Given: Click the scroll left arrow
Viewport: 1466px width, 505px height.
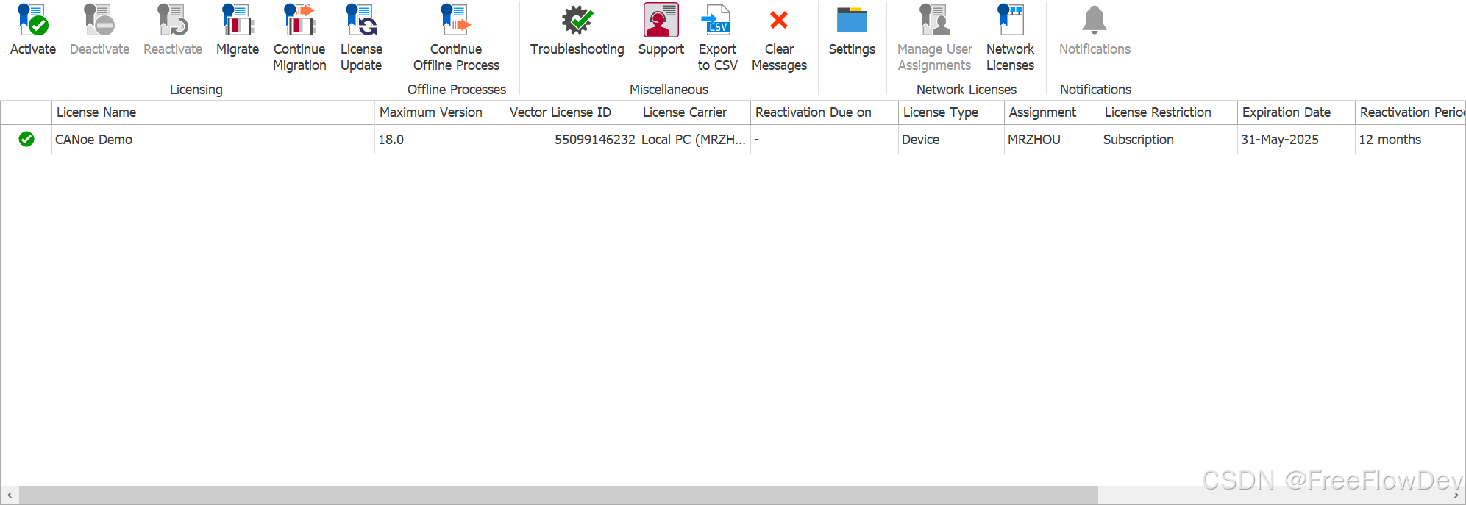Looking at the screenshot, I should point(10,495).
